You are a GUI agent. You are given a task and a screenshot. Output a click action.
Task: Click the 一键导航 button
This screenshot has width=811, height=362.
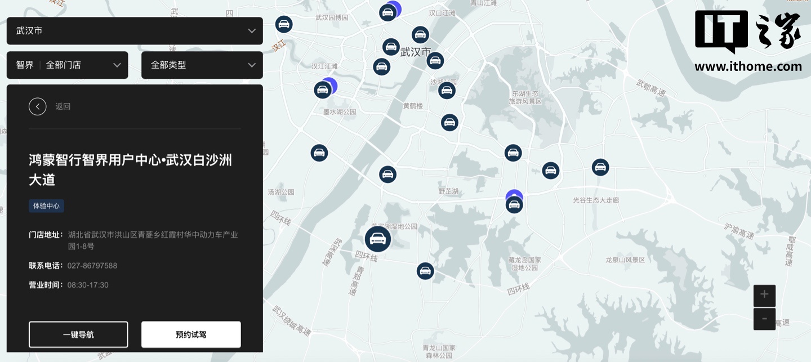78,334
